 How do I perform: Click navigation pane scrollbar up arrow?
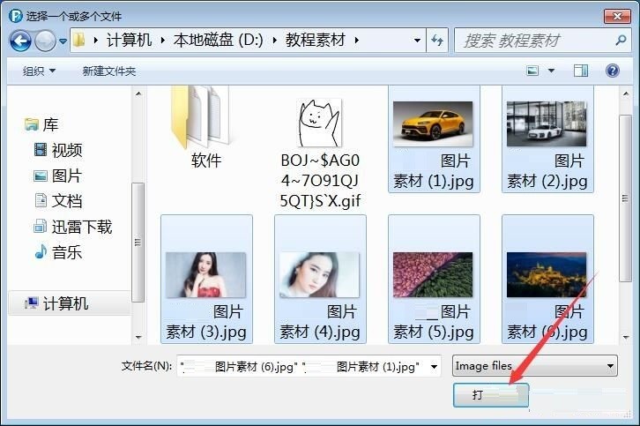click(x=138, y=94)
